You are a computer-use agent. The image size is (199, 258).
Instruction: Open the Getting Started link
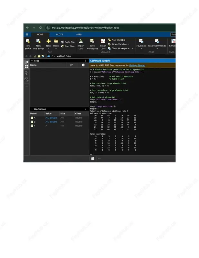point(137,65)
